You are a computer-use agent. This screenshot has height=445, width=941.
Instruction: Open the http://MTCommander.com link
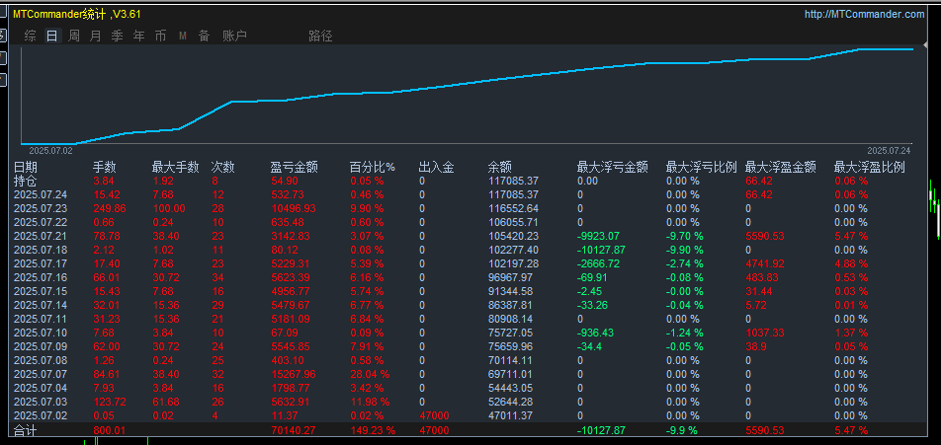(x=864, y=14)
